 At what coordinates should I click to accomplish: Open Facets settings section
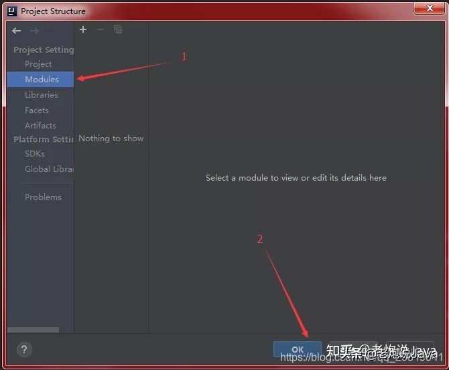37,110
